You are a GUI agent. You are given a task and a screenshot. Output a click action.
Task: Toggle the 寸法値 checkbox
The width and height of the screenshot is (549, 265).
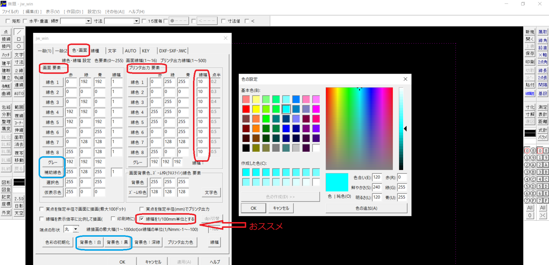(224, 21)
